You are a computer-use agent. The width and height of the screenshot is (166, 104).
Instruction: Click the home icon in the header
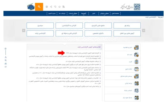click(60, 7)
